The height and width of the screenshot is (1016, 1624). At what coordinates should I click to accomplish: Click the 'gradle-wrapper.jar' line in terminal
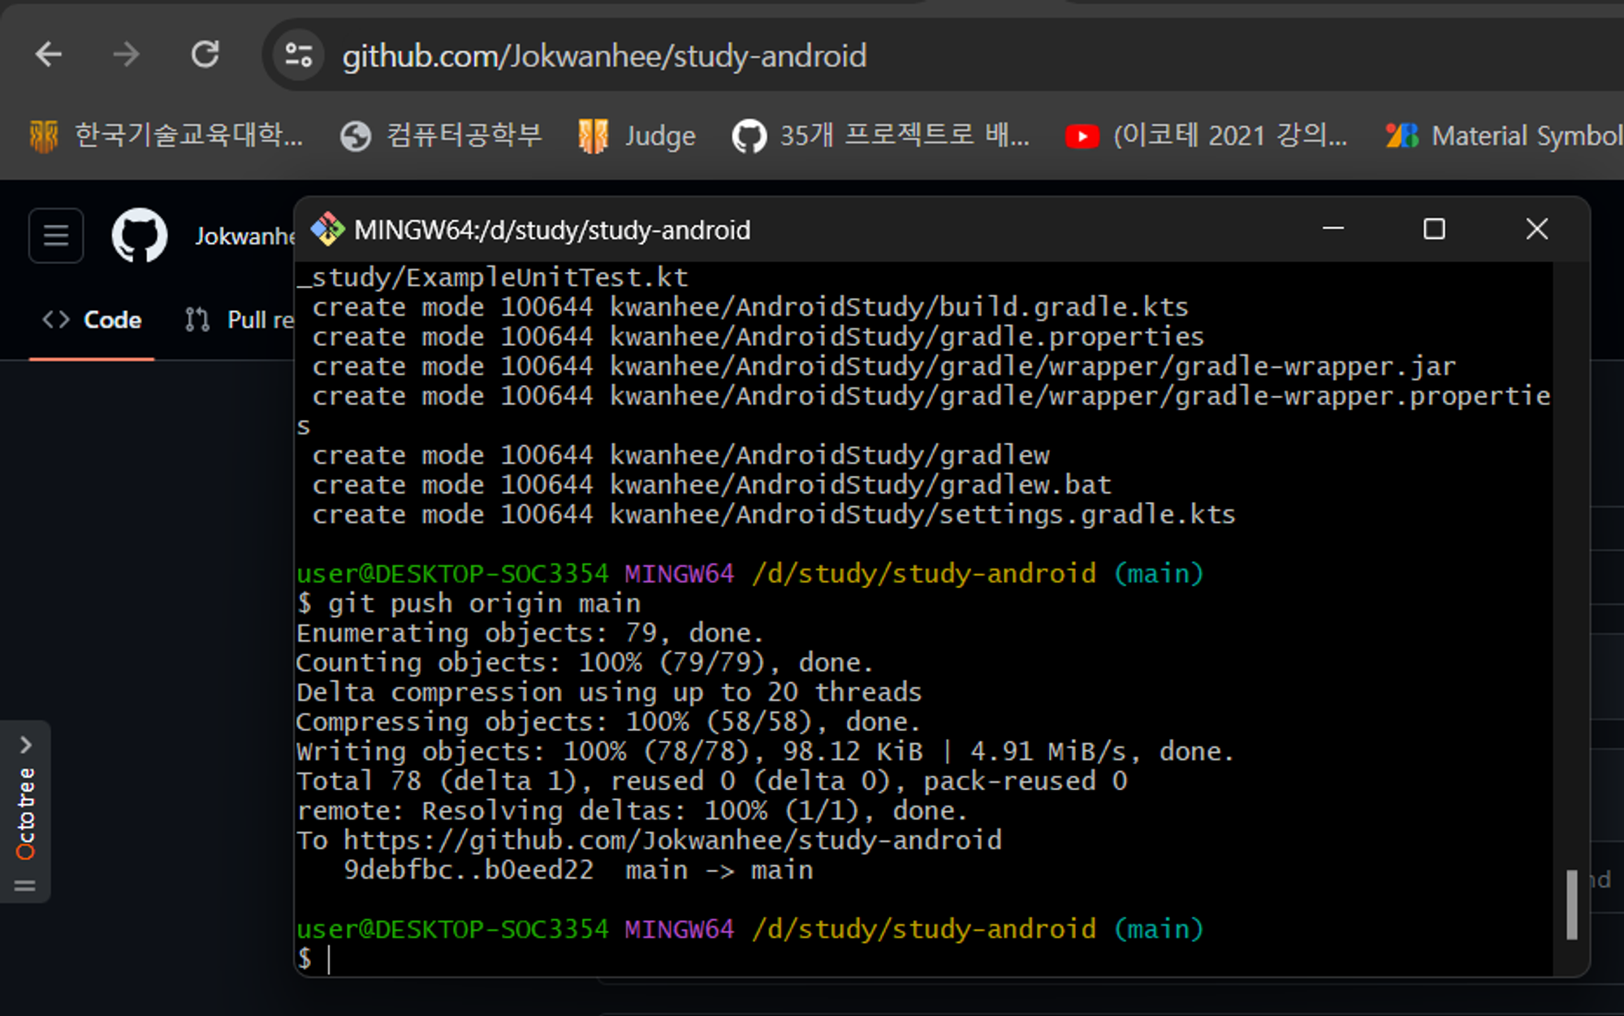coord(884,366)
